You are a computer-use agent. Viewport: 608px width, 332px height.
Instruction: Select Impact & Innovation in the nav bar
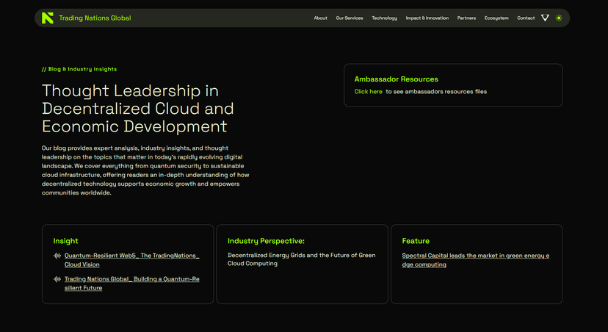pyautogui.click(x=427, y=18)
